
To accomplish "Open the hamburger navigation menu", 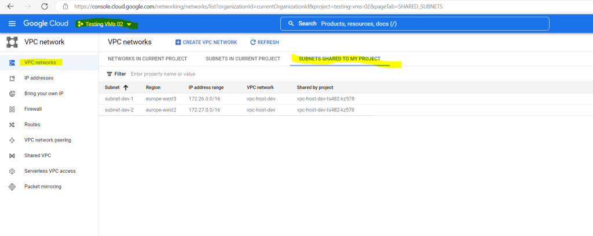I will click(12, 24).
